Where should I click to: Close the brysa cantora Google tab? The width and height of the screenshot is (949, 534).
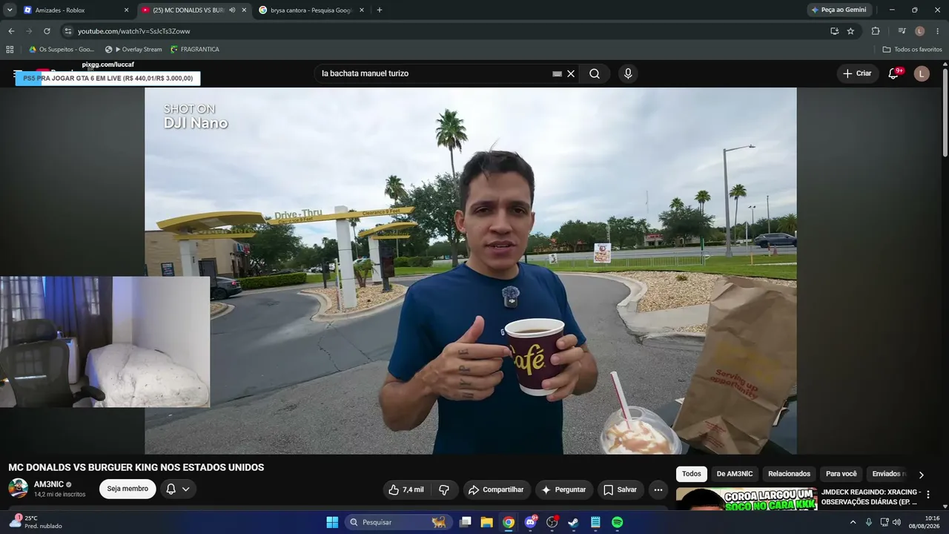point(362,10)
